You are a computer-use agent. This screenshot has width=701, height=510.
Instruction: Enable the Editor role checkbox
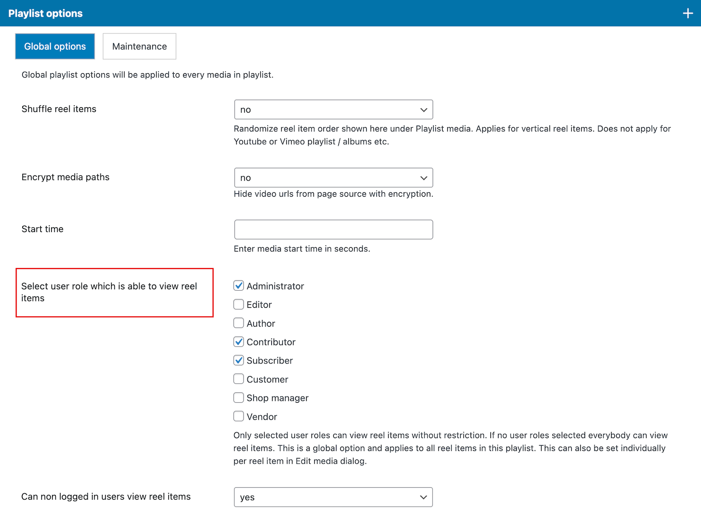pos(239,304)
